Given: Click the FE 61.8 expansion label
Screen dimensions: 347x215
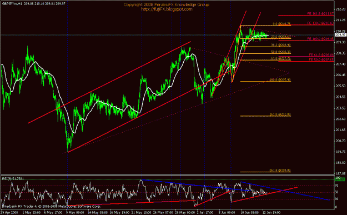Looking at the screenshot, I should pyautogui.click(x=321, y=54).
